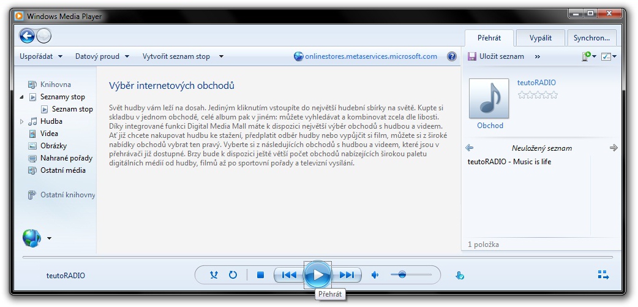The width and height of the screenshot is (638, 307).
Task: Toggle shuffle playback mode
Action: pyautogui.click(x=214, y=275)
